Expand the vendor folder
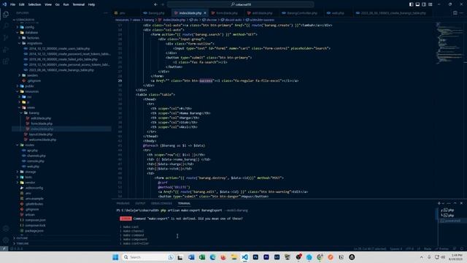 30,183
